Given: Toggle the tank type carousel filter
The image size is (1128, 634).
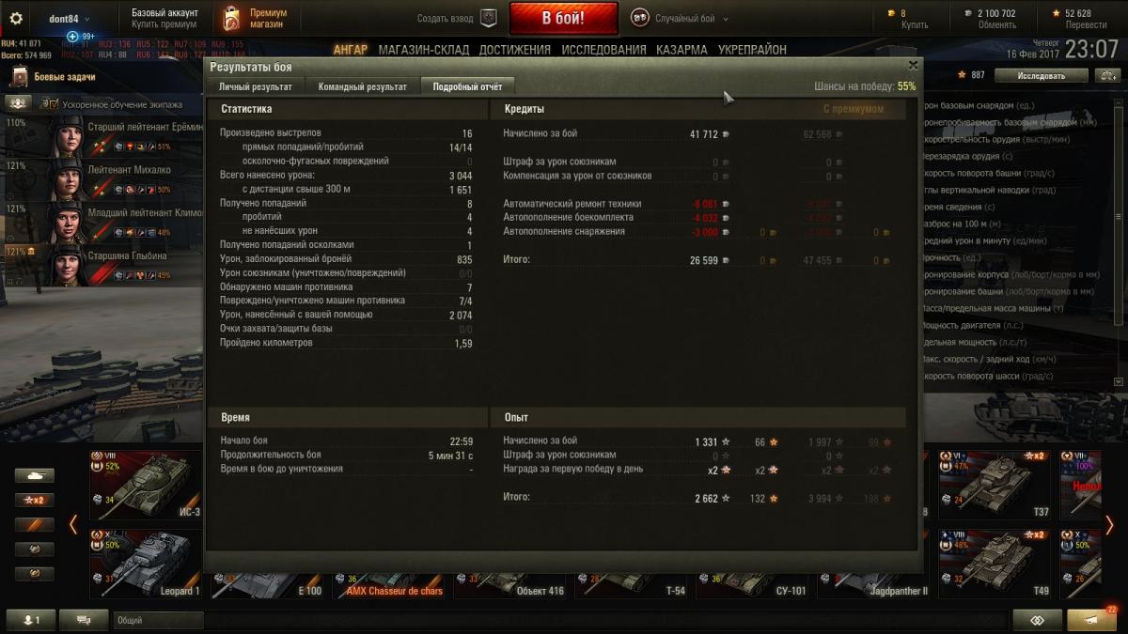Looking at the screenshot, I should point(35,475).
